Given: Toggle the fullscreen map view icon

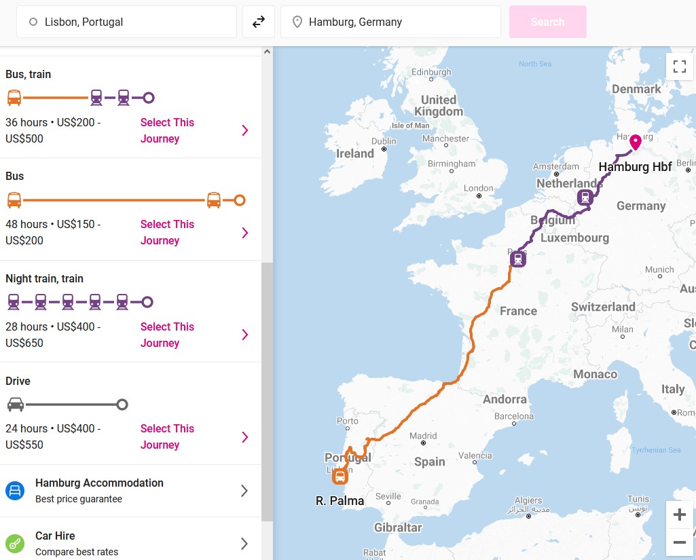Looking at the screenshot, I should pos(679,67).
